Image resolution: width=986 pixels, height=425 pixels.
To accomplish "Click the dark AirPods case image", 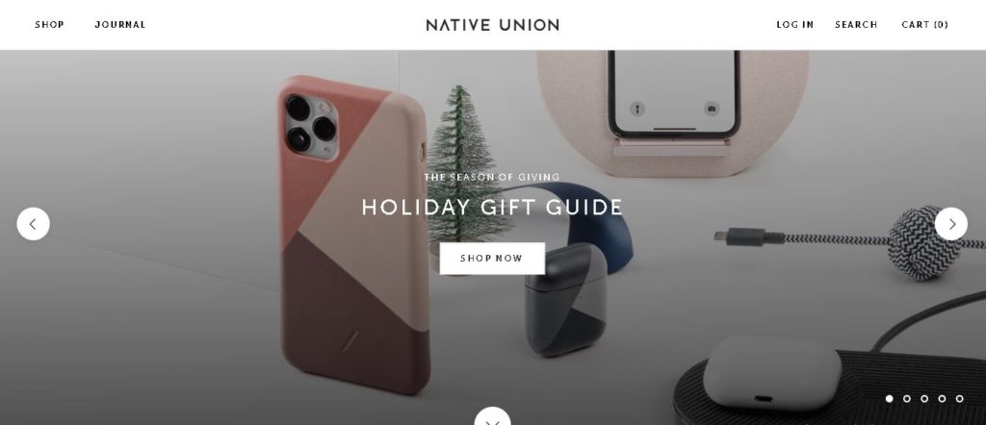I will pos(566,299).
